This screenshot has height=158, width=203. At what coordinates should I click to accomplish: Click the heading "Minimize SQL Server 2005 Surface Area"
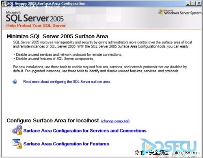pos(57,37)
